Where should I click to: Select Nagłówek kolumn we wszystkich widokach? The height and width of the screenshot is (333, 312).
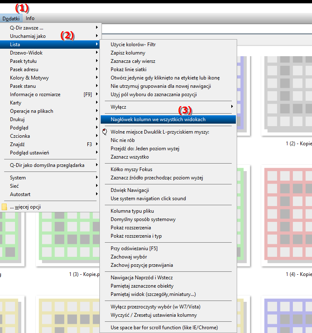tap(168, 119)
